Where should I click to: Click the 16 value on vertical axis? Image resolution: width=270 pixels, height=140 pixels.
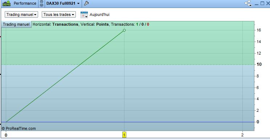259,30
